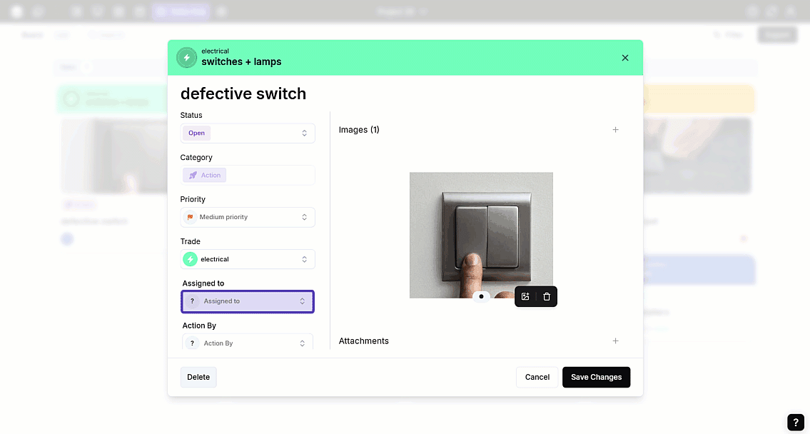
Task: Click the green bolt icon in Trade field
Action: tap(190, 259)
